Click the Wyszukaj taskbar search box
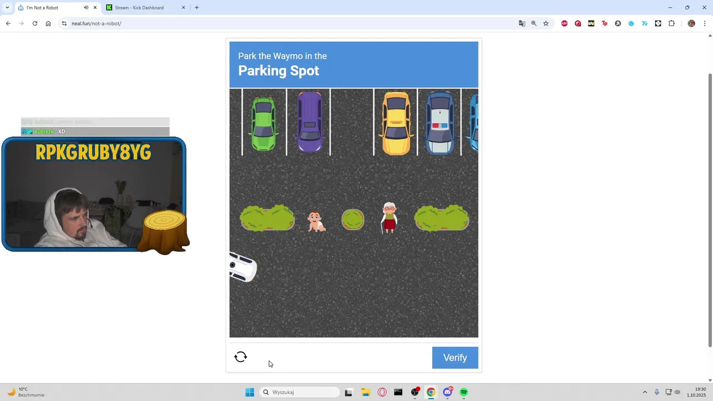 (300, 392)
